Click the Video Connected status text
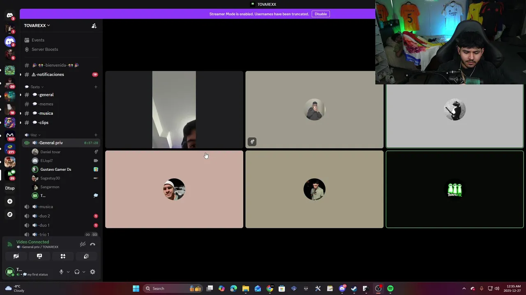Viewport: 526px width, 295px height. click(x=32, y=242)
